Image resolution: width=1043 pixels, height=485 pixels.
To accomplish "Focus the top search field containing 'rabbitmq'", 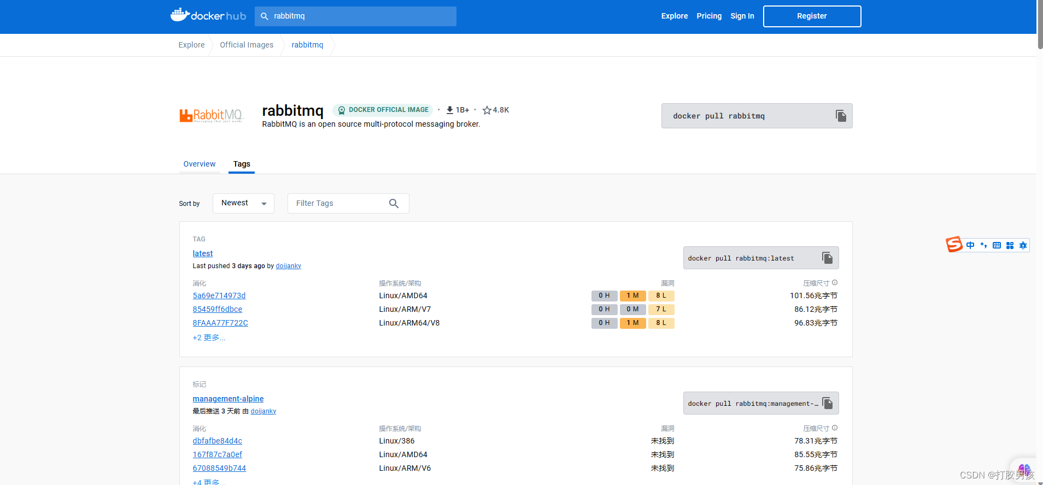I will click(x=355, y=16).
